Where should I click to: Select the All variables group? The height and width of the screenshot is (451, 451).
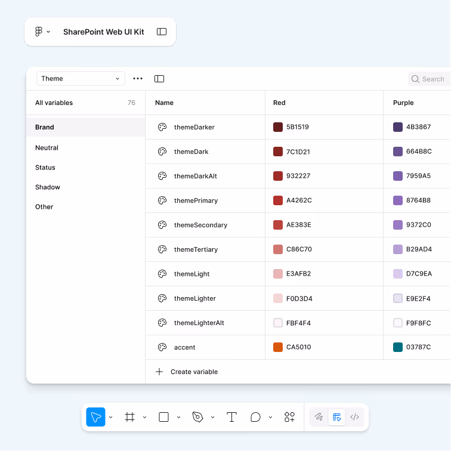click(x=85, y=103)
